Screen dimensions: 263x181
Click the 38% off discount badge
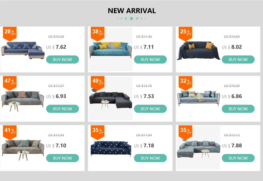(x=98, y=34)
